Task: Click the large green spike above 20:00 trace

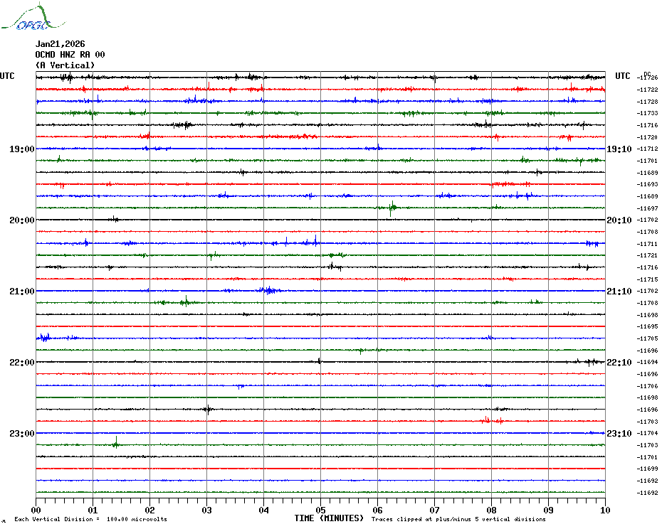Action: (x=392, y=208)
